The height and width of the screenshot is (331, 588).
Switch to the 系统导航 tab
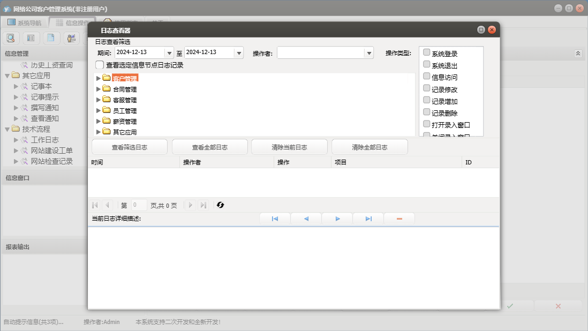tap(24, 23)
